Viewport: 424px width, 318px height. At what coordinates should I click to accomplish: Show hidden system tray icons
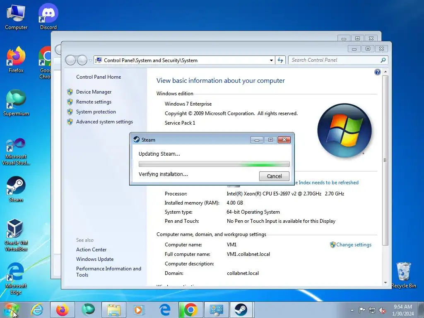(352, 310)
